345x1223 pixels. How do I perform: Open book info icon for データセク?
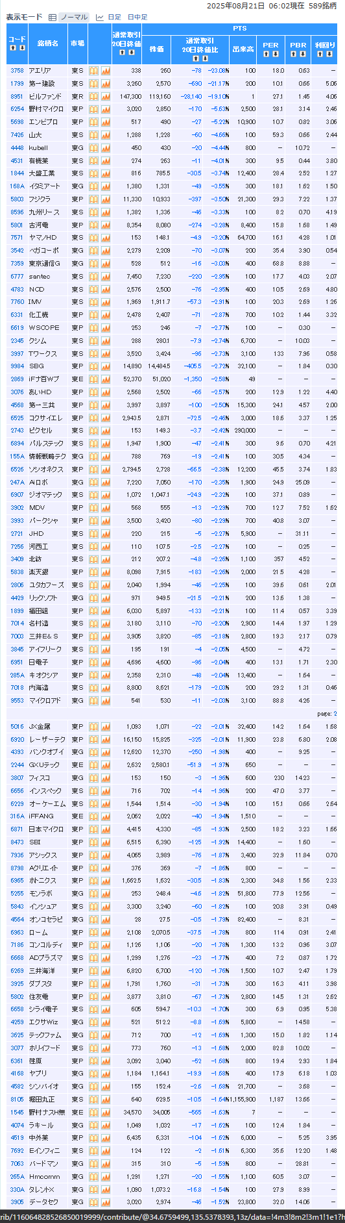coord(93,1202)
